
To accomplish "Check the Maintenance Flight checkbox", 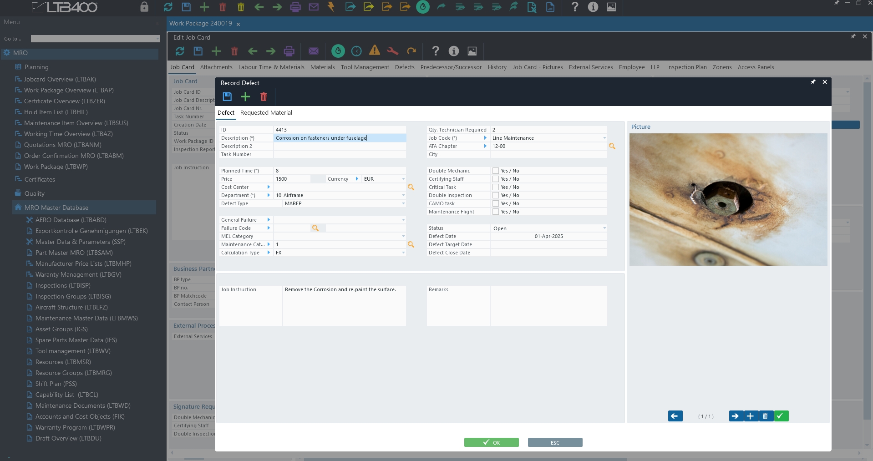I will (496, 212).
